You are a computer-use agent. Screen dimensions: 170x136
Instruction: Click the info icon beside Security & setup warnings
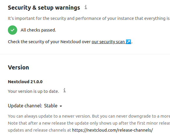click(86, 7)
